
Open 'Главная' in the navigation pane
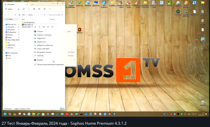pyautogui.click(x=12, y=19)
